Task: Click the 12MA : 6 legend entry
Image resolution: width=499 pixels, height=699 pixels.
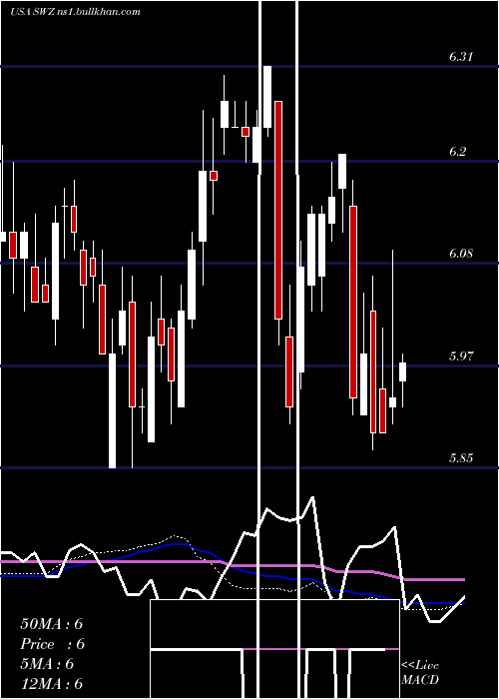Action: [x=52, y=683]
